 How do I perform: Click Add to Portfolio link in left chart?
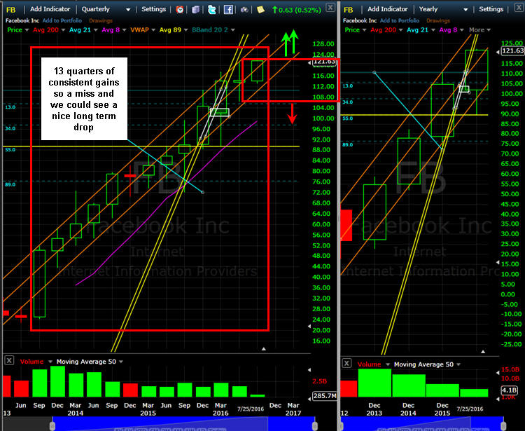pyautogui.click(x=63, y=20)
